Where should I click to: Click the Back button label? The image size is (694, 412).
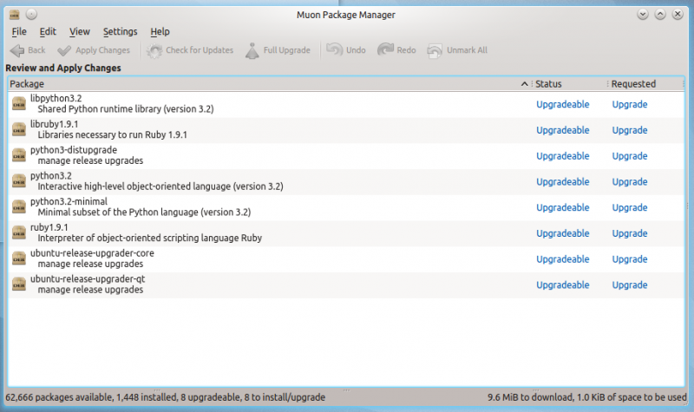coord(36,50)
